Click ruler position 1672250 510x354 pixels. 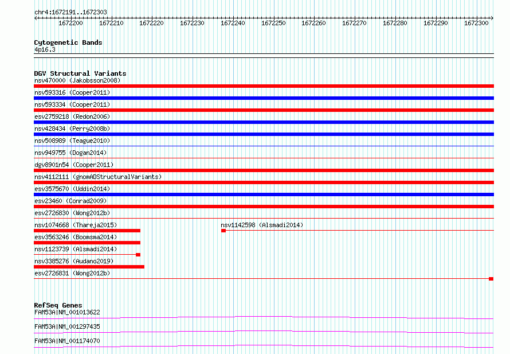273,23
